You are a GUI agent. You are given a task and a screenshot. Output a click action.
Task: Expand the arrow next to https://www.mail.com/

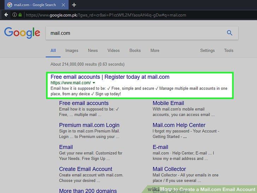94,83
